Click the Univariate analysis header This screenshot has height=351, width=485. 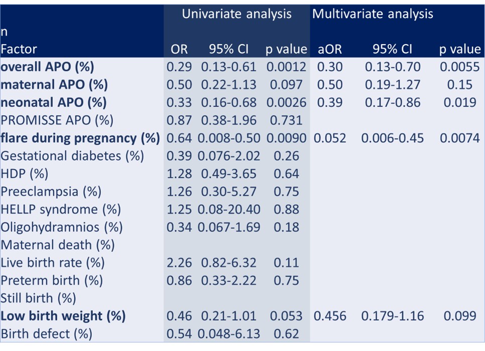pyautogui.click(x=236, y=14)
